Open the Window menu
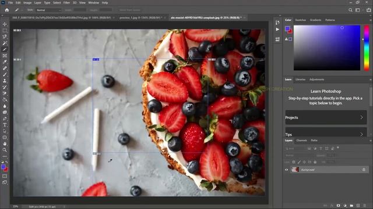This screenshot has width=373, height=209. [93, 3]
